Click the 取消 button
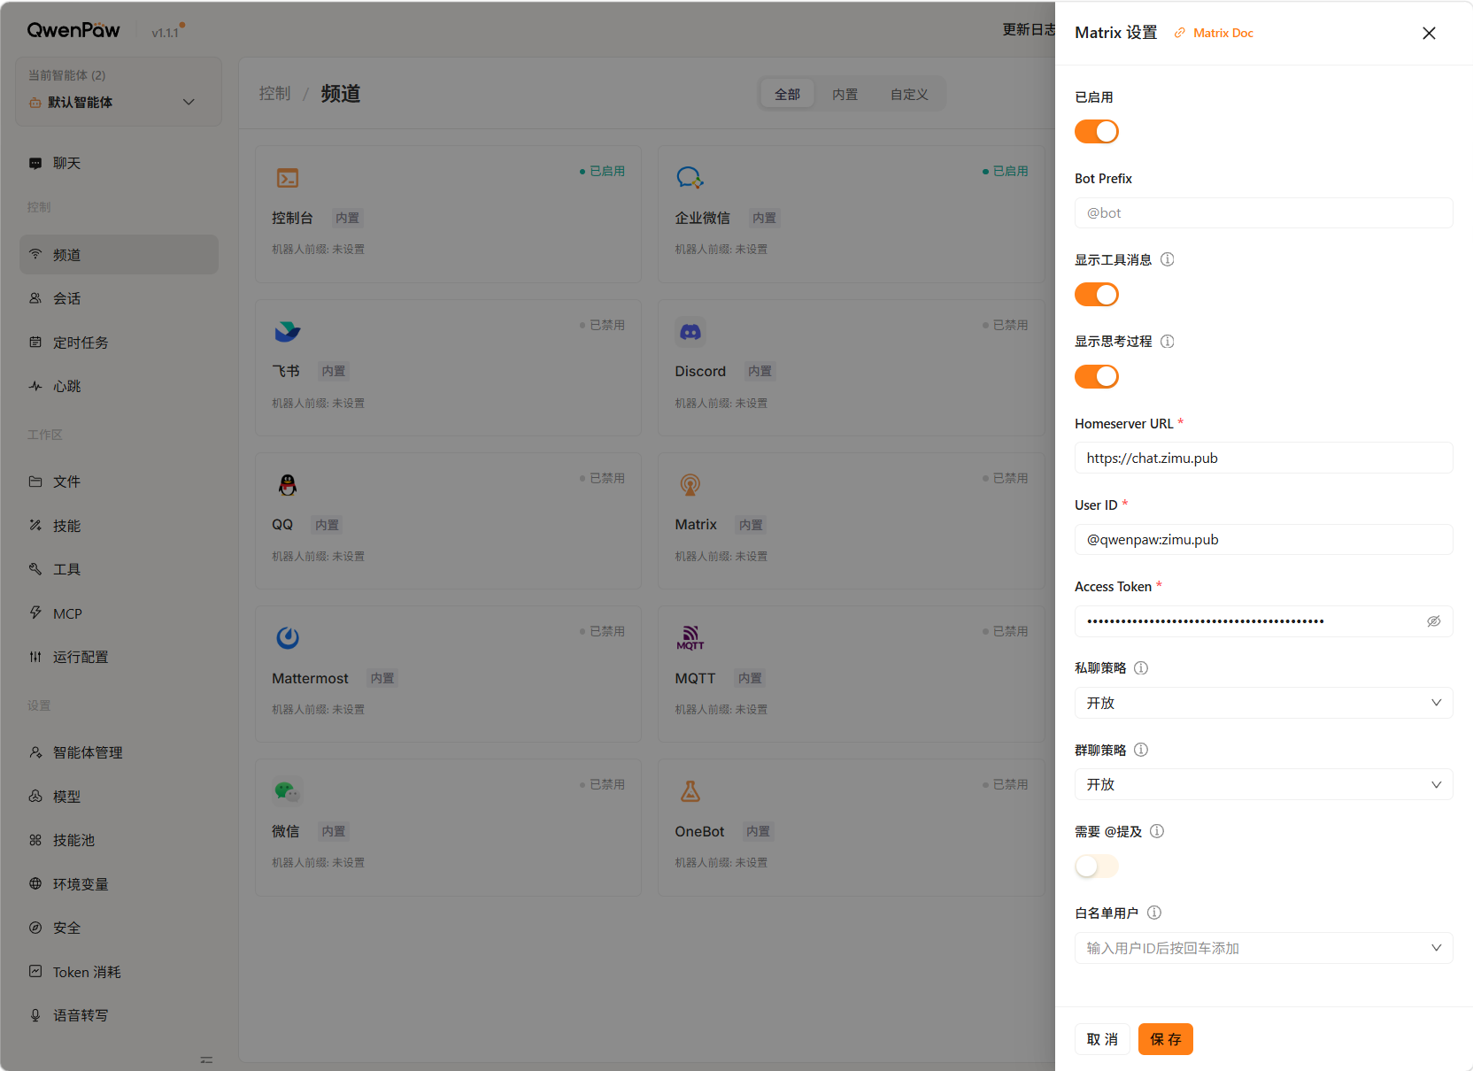The image size is (1473, 1071). click(x=1102, y=1039)
